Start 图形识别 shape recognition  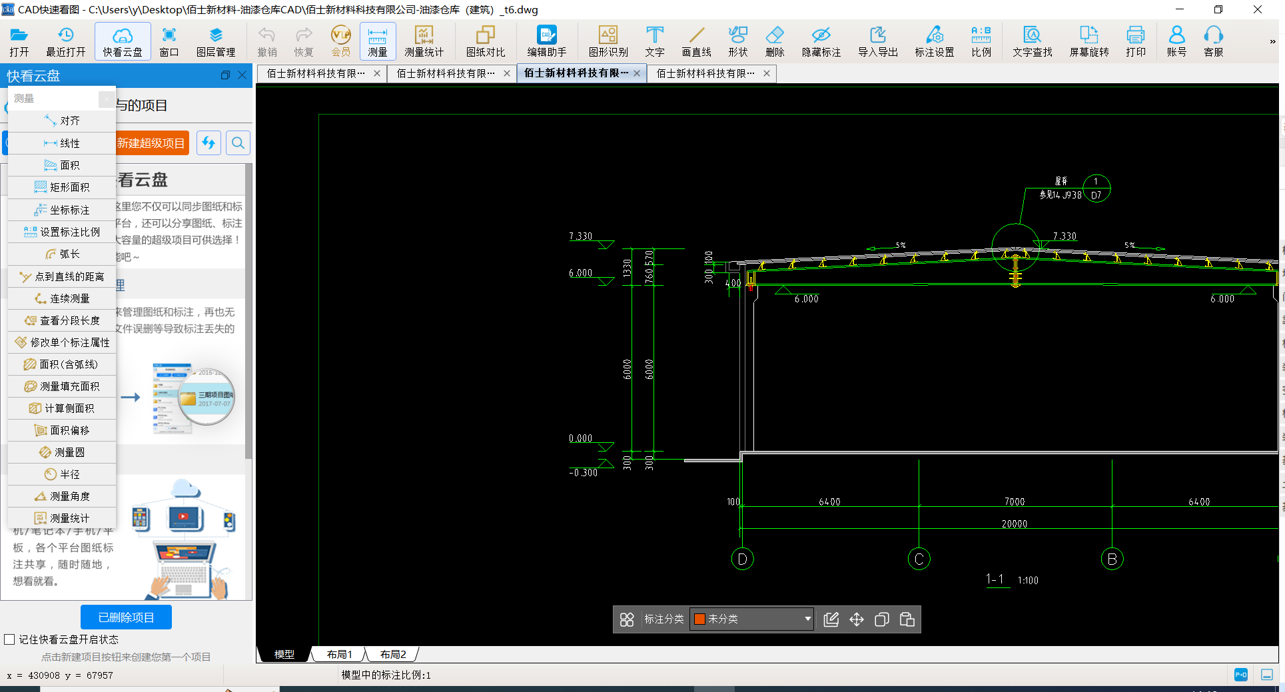[x=608, y=41]
